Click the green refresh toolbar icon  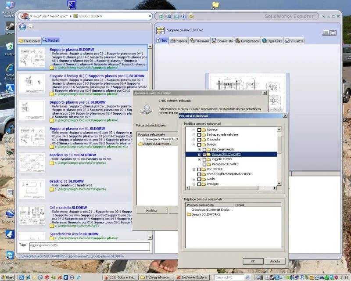click(x=161, y=16)
